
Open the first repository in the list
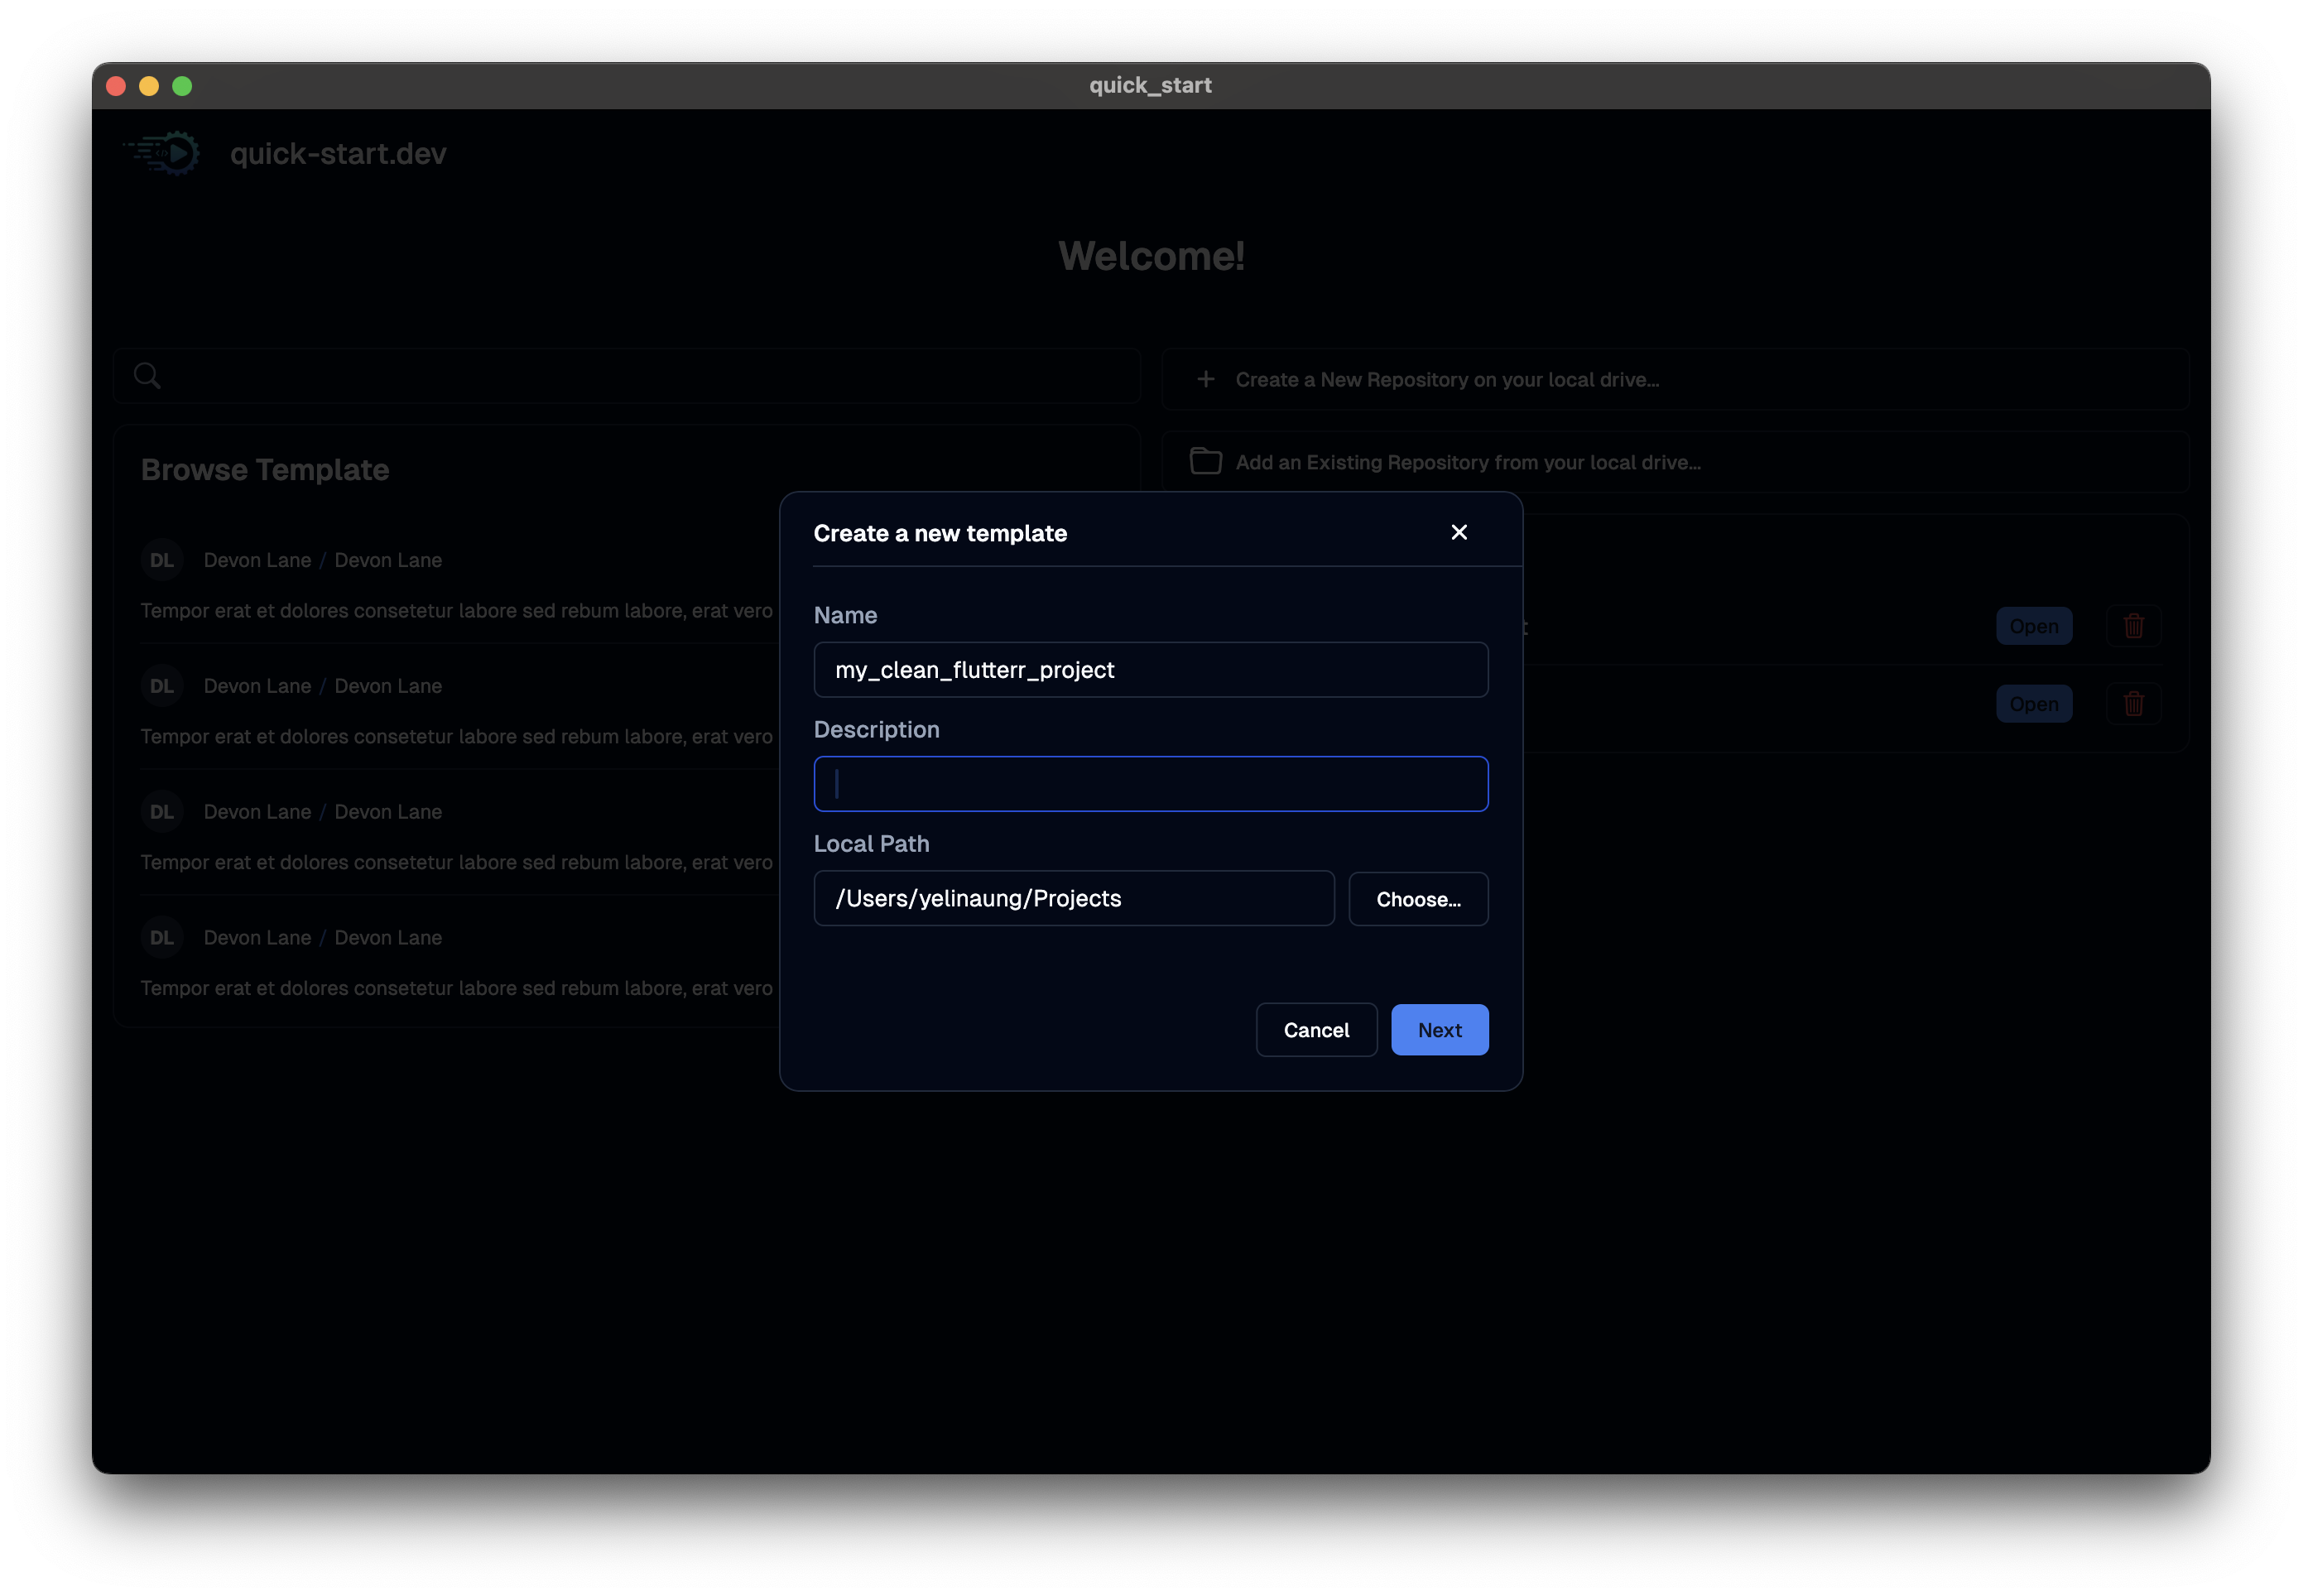click(x=2034, y=625)
